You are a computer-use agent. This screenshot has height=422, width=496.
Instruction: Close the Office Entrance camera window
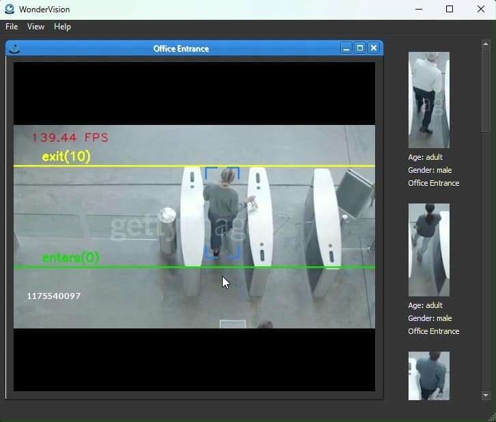pos(374,48)
